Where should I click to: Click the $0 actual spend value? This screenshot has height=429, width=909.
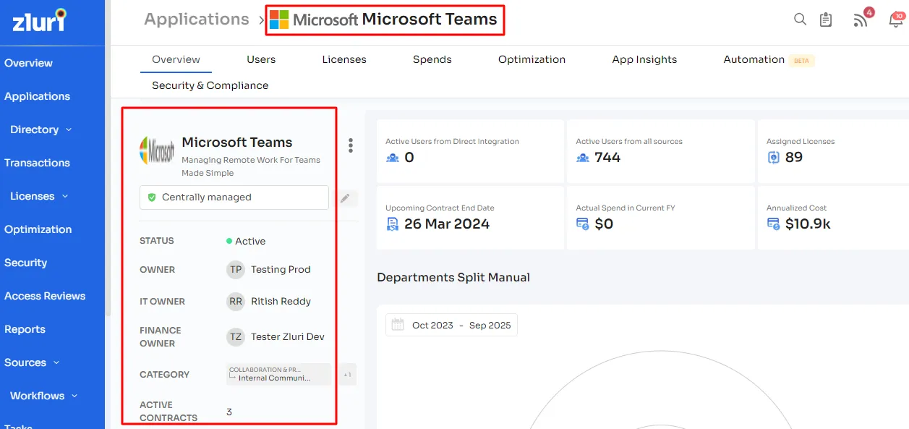tap(604, 224)
